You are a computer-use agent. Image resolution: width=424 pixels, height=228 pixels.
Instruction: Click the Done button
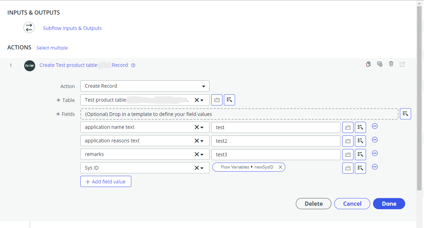[x=389, y=204]
